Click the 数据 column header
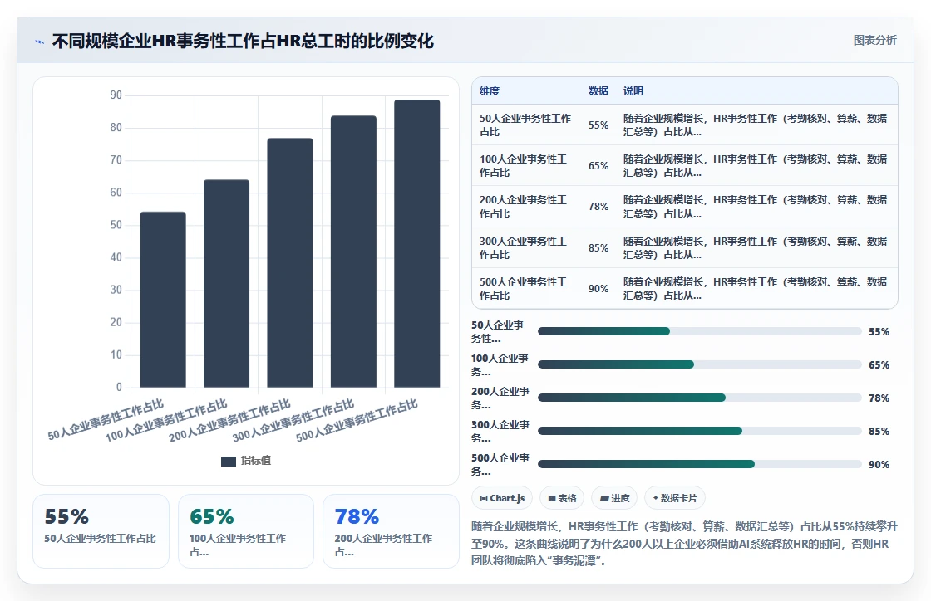The height and width of the screenshot is (601, 931). click(x=598, y=91)
